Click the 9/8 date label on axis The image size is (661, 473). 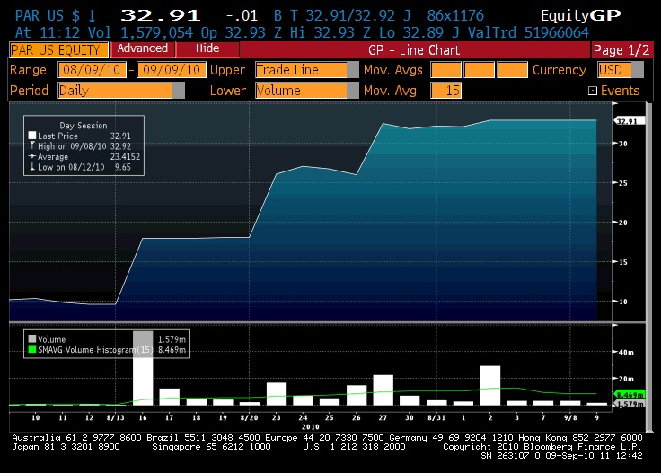pos(570,417)
